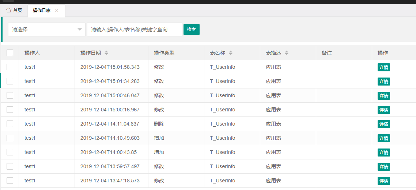This screenshot has width=416, height=190.
Task: Check the row dated 15:01:34.283
Action: 10,81
